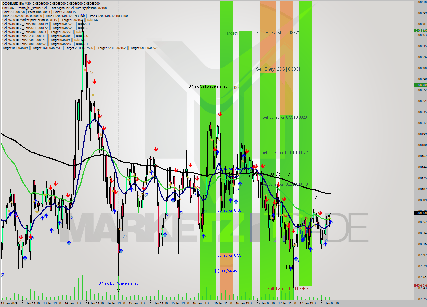Image resolution: width=427 pixels, height=307 pixels.
Task: Click the 0.08107 price axis value
Action: [421, 189]
